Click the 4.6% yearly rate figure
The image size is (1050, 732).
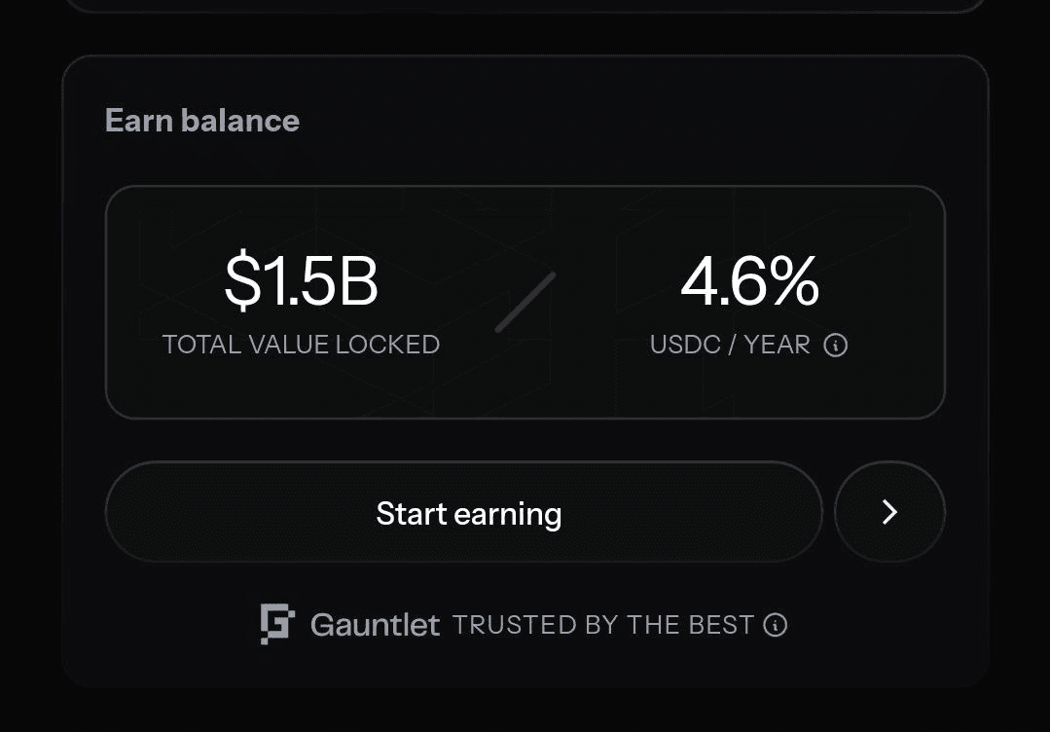pyautogui.click(x=749, y=281)
